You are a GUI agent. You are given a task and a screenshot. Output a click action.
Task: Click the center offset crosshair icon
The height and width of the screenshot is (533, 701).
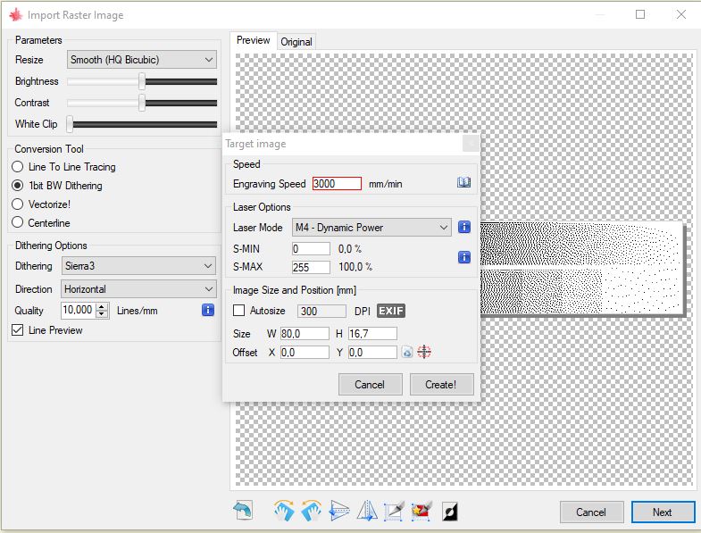click(424, 352)
